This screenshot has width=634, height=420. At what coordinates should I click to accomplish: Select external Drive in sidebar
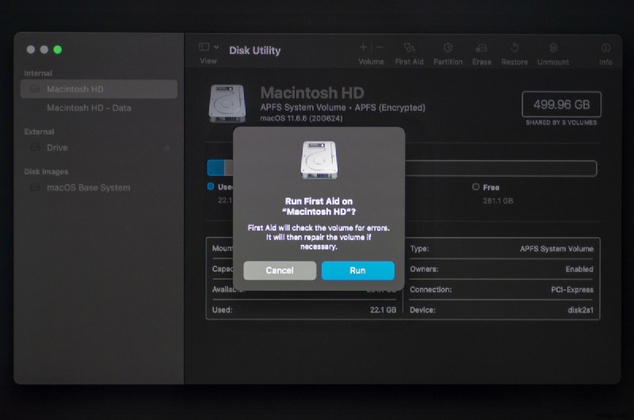pos(57,147)
